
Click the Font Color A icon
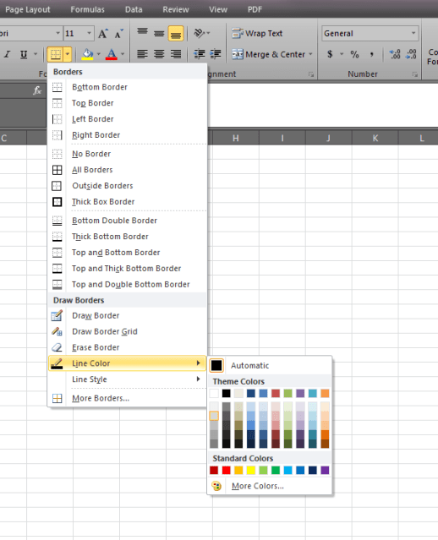[111, 54]
